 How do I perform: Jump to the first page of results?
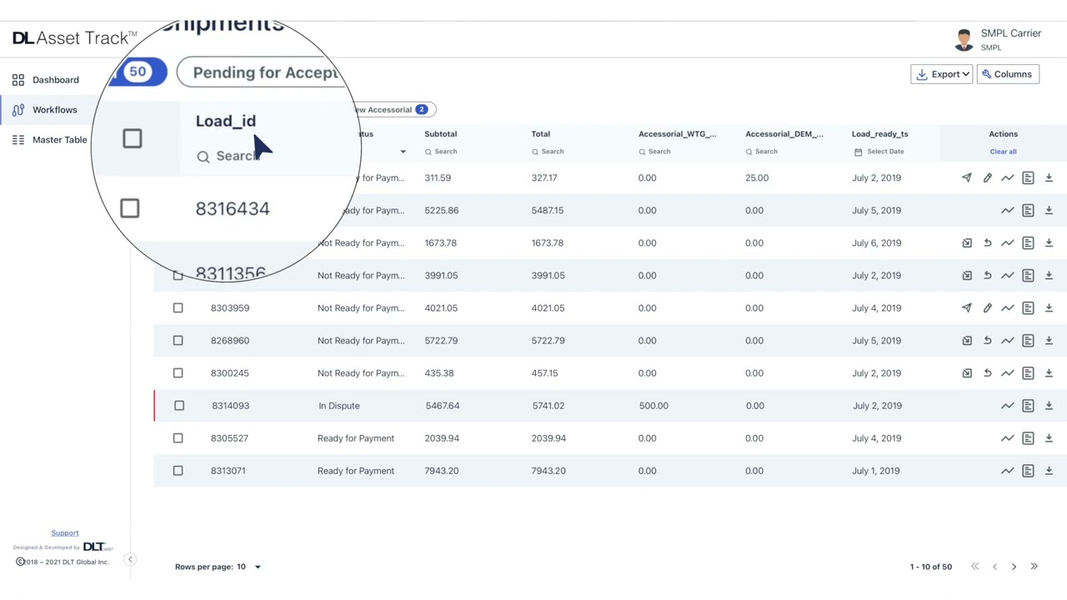(974, 567)
